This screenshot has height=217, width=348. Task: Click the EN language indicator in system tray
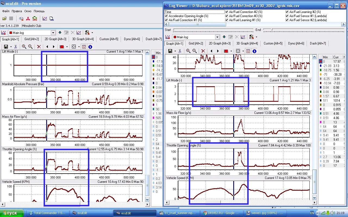[x=312, y=213]
